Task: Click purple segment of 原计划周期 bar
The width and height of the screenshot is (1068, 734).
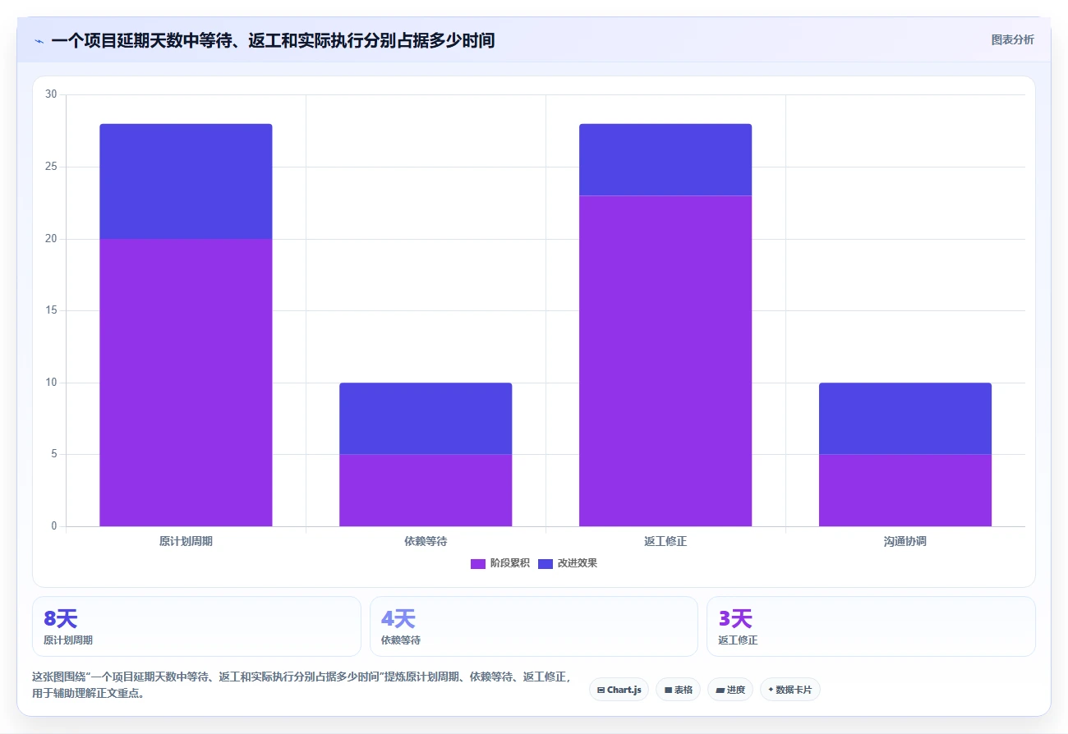Action: (x=186, y=383)
